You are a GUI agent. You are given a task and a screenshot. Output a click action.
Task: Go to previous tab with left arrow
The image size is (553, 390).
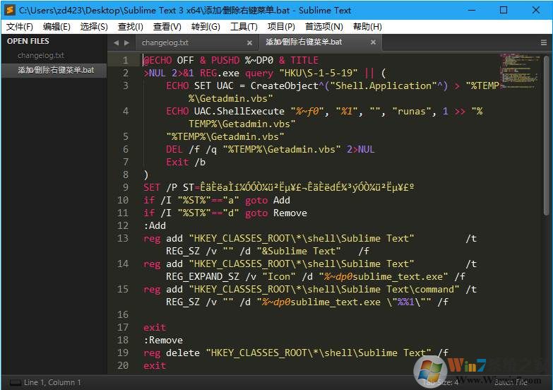(116, 42)
